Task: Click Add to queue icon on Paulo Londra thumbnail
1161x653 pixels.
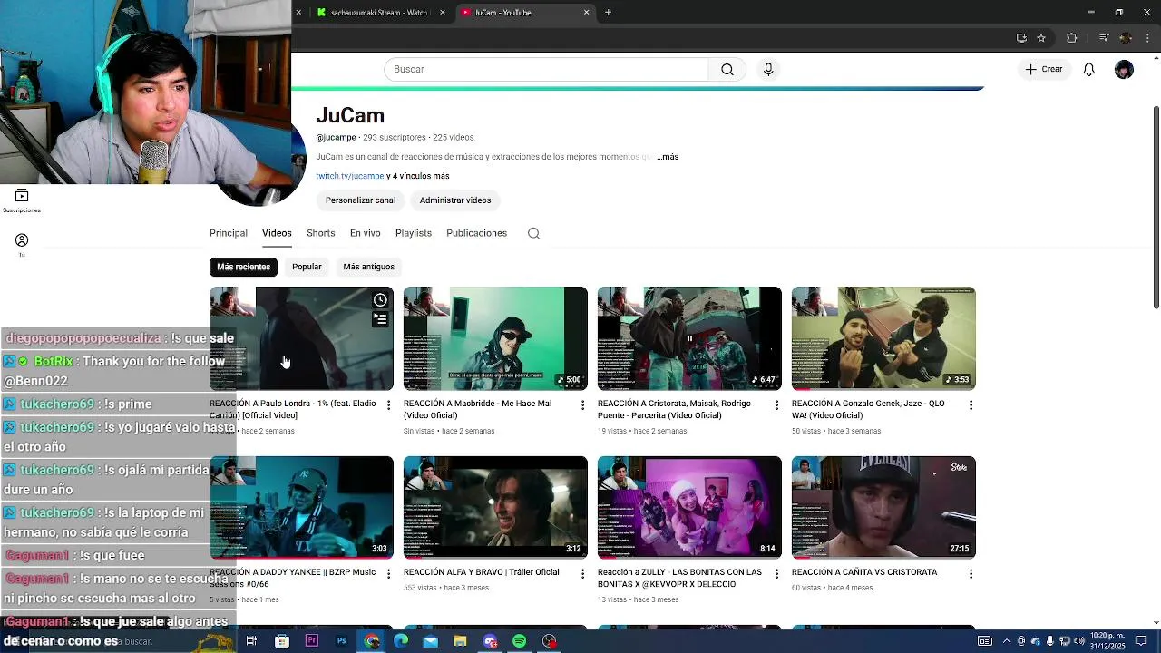Action: 380,319
